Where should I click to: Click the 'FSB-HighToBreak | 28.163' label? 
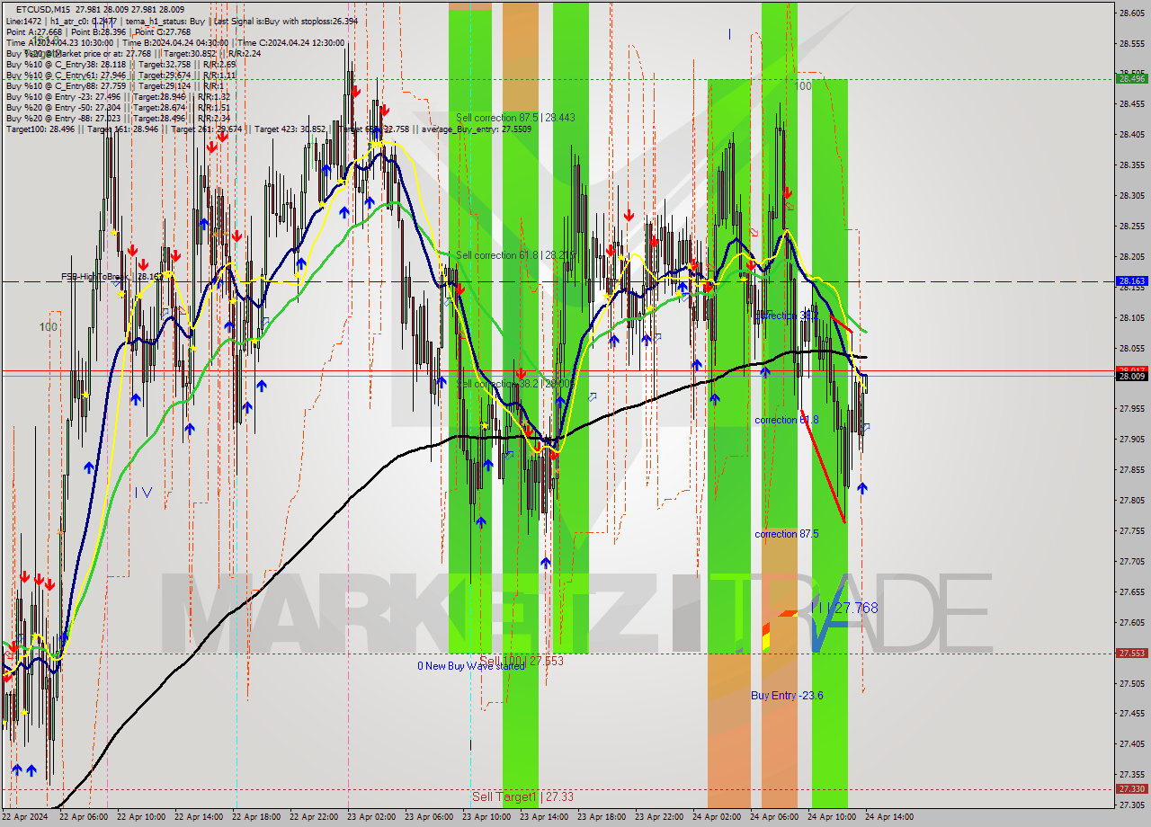pyautogui.click(x=112, y=277)
